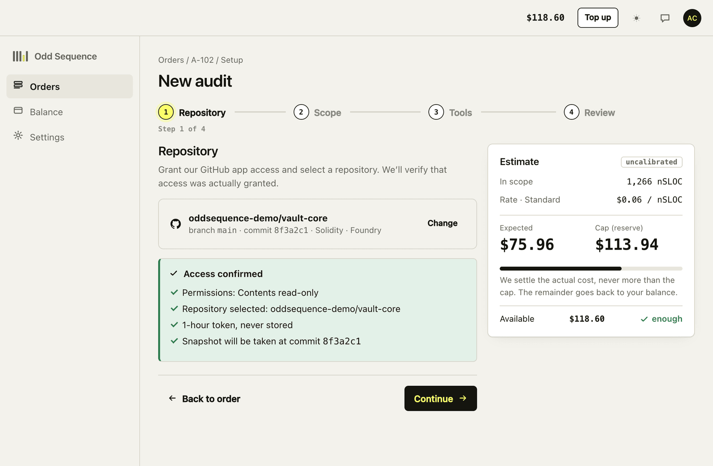Click the Balance card icon in sidebar
Image resolution: width=713 pixels, height=466 pixels.
[18, 110]
